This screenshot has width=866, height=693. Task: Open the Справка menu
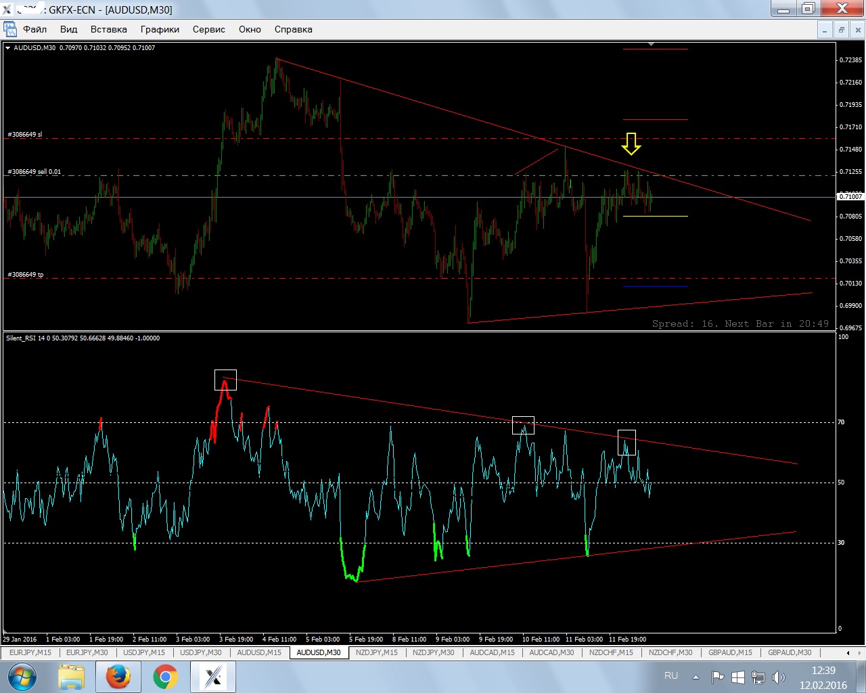pos(293,29)
